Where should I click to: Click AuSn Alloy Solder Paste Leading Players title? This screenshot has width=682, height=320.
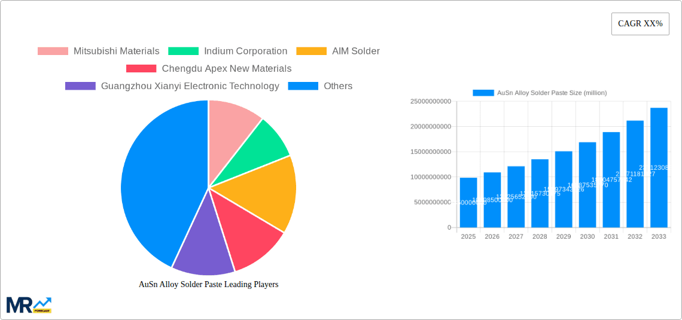208,285
